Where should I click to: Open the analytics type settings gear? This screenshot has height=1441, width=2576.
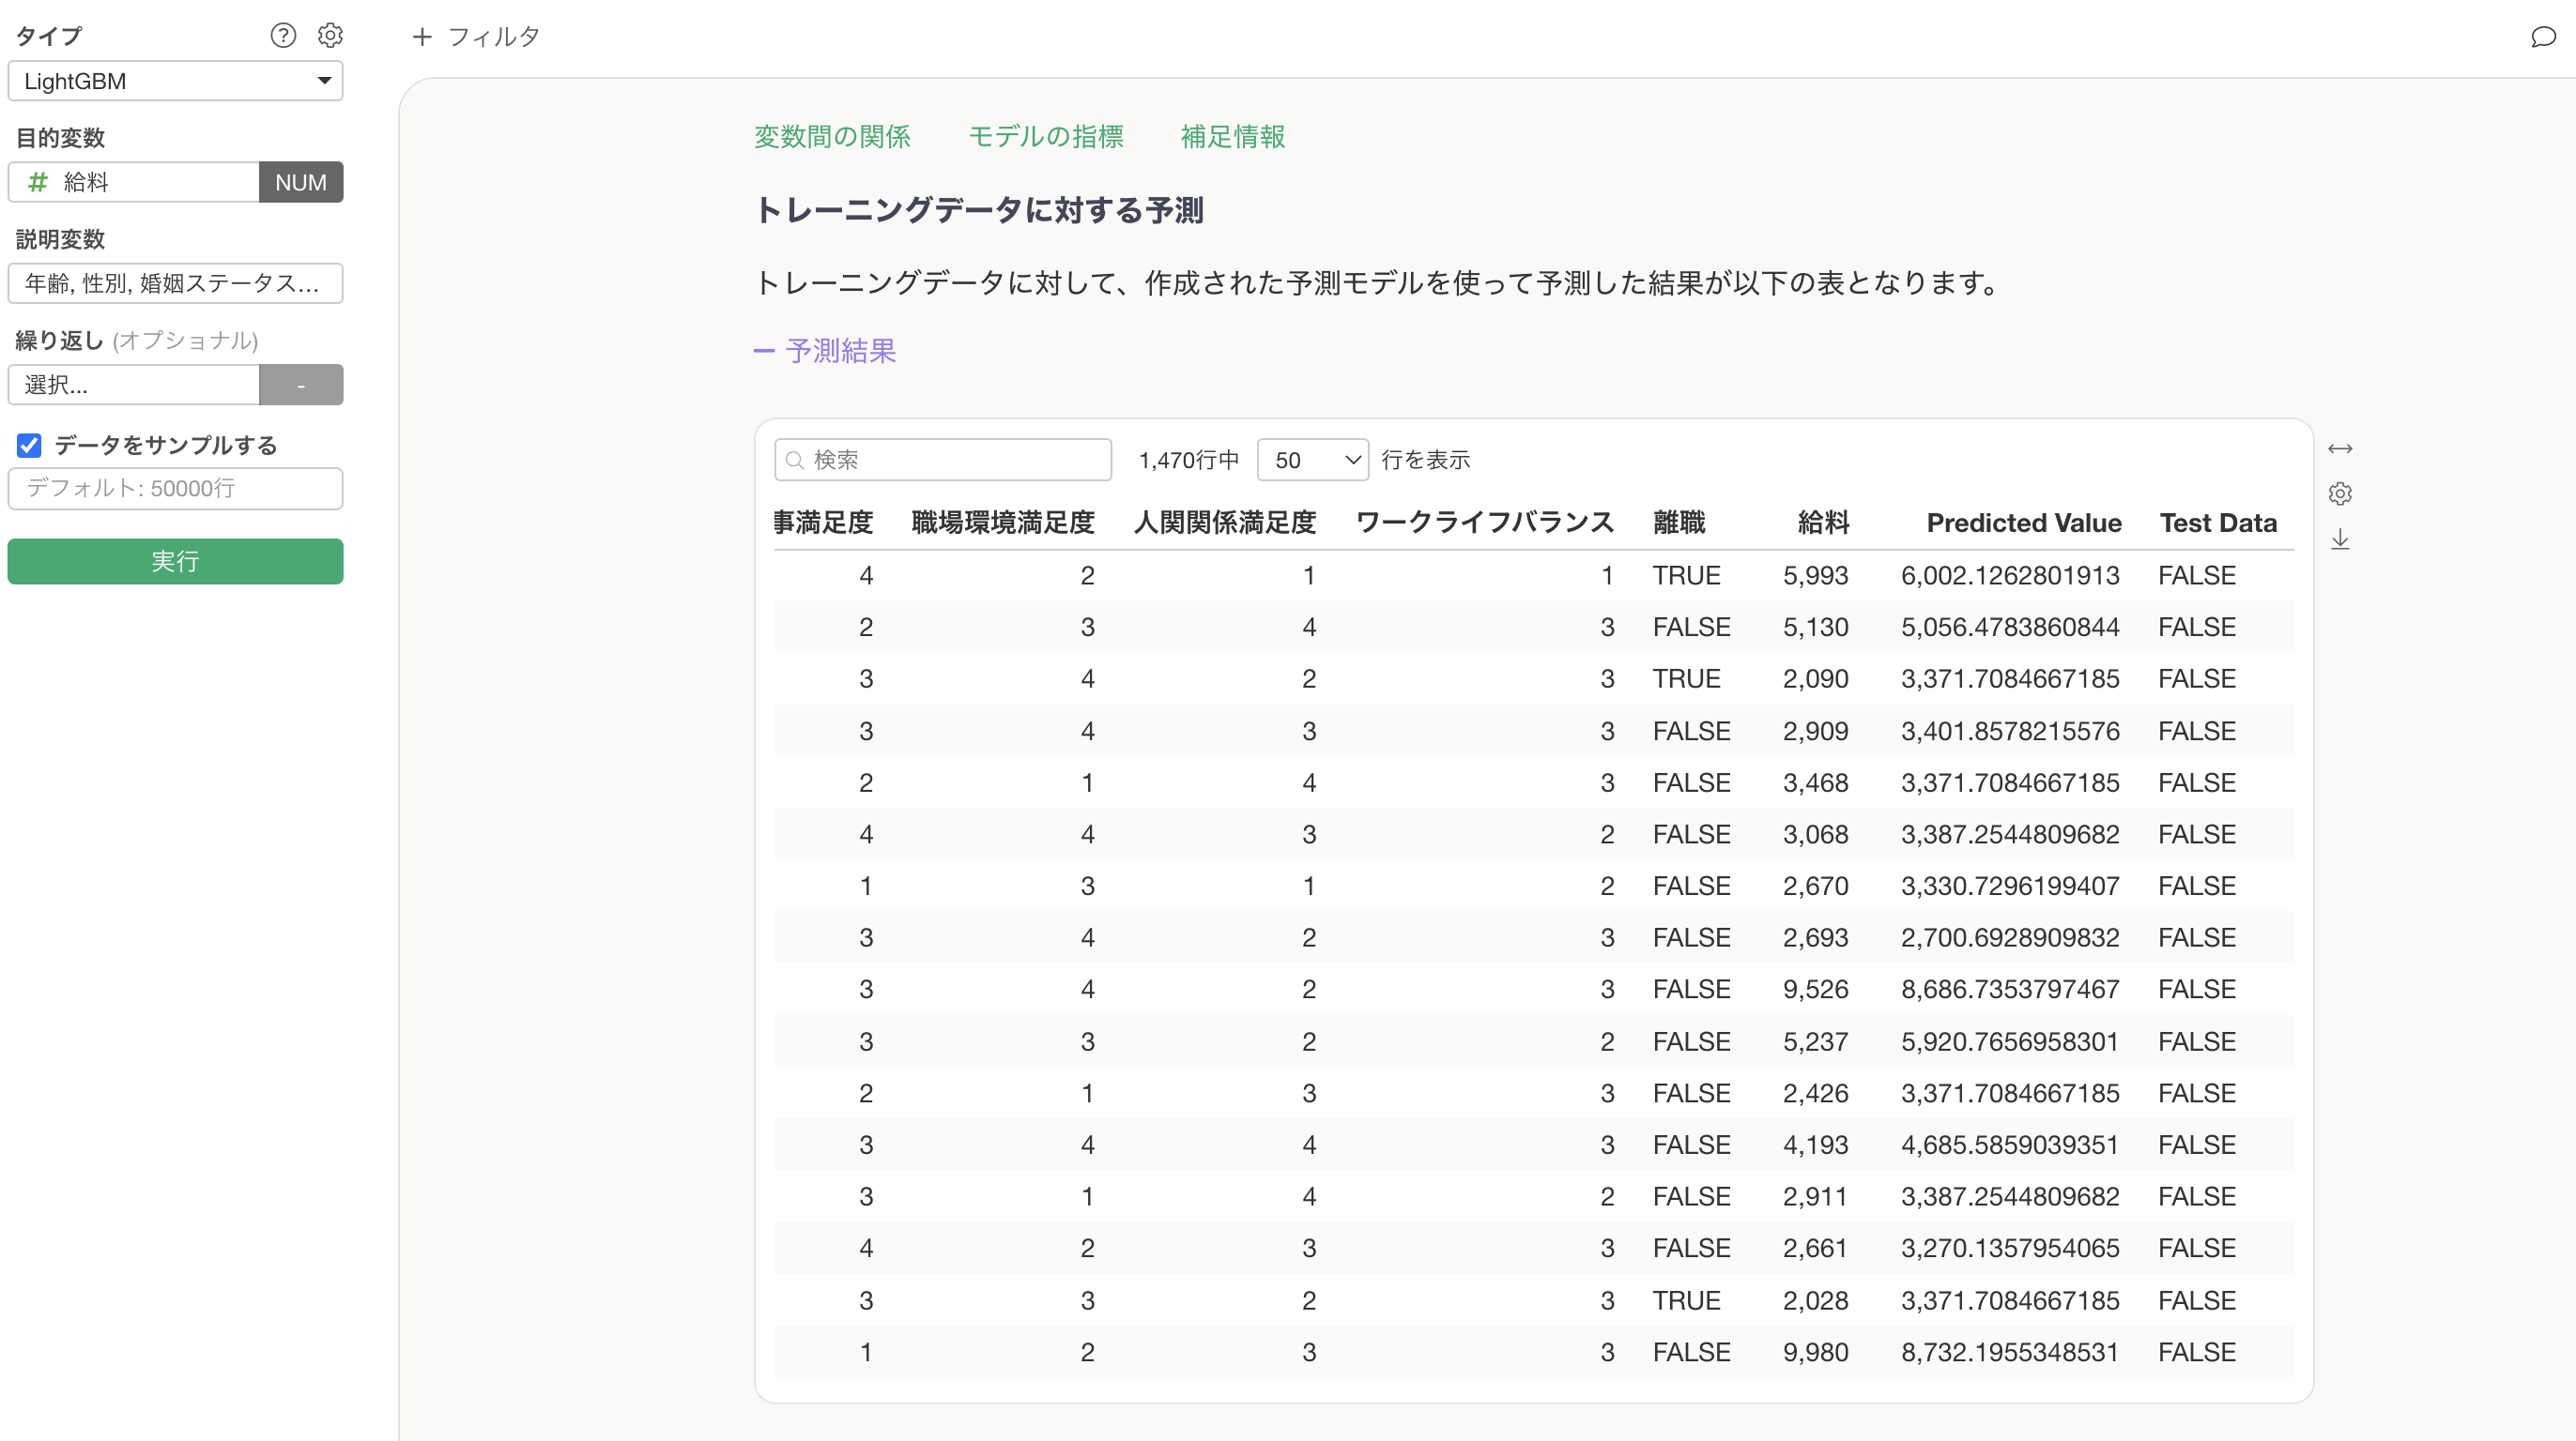coord(330,36)
